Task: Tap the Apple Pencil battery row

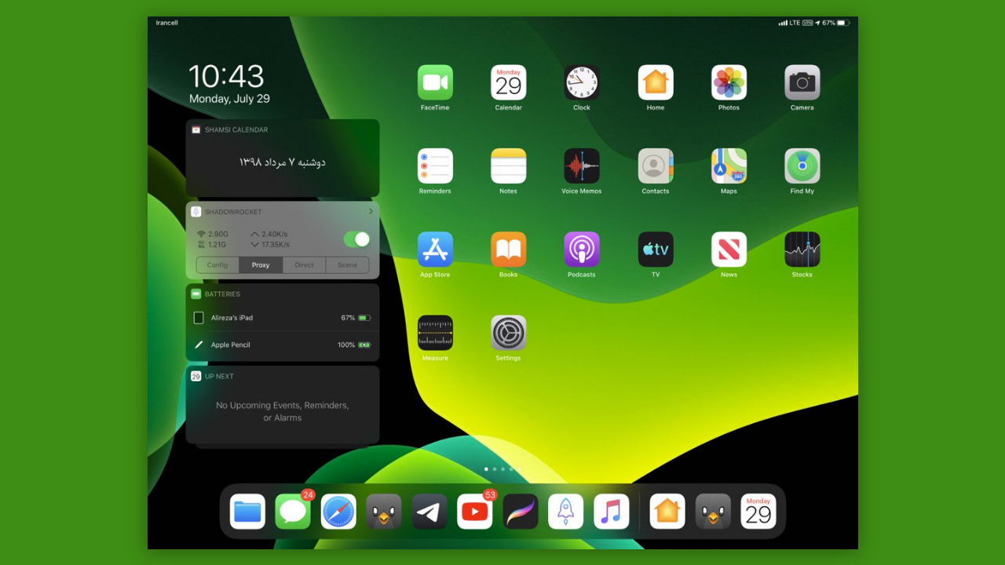Action: point(282,344)
